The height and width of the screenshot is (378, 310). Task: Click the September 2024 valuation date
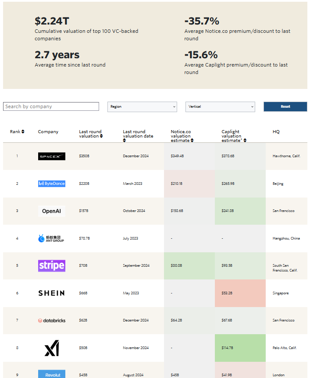pyautogui.click(x=136, y=265)
